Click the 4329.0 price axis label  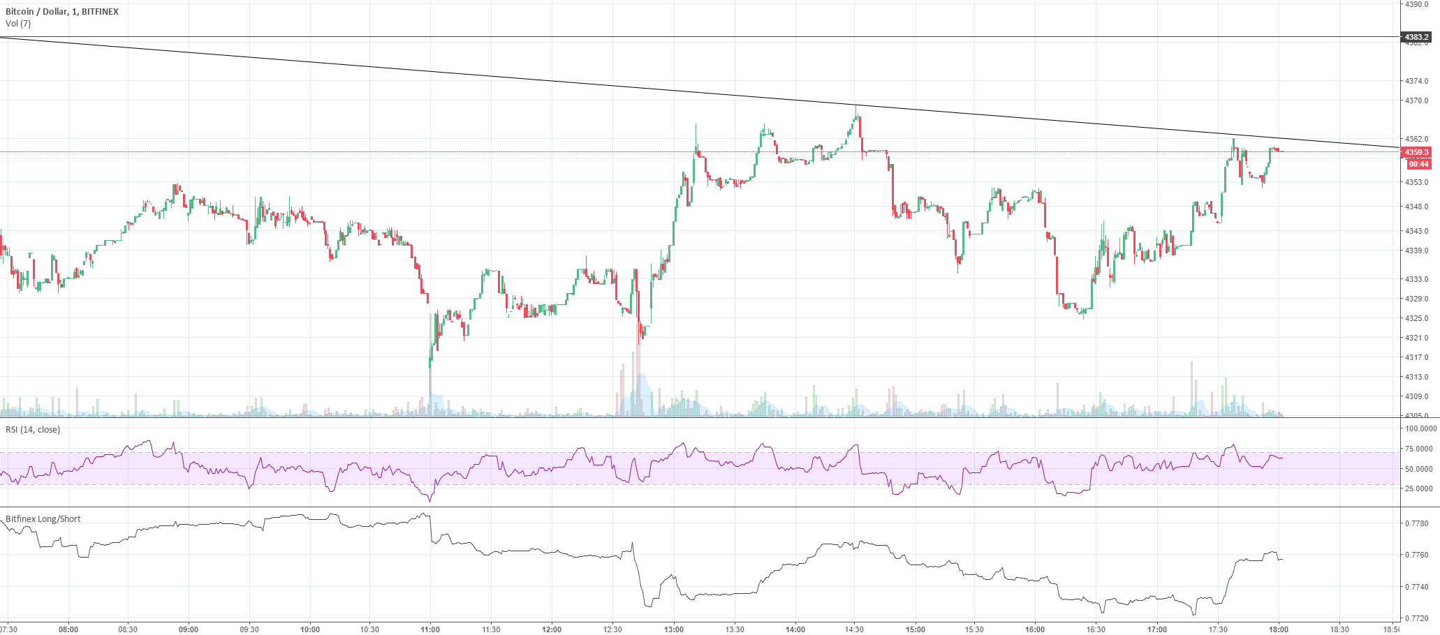1417,299
